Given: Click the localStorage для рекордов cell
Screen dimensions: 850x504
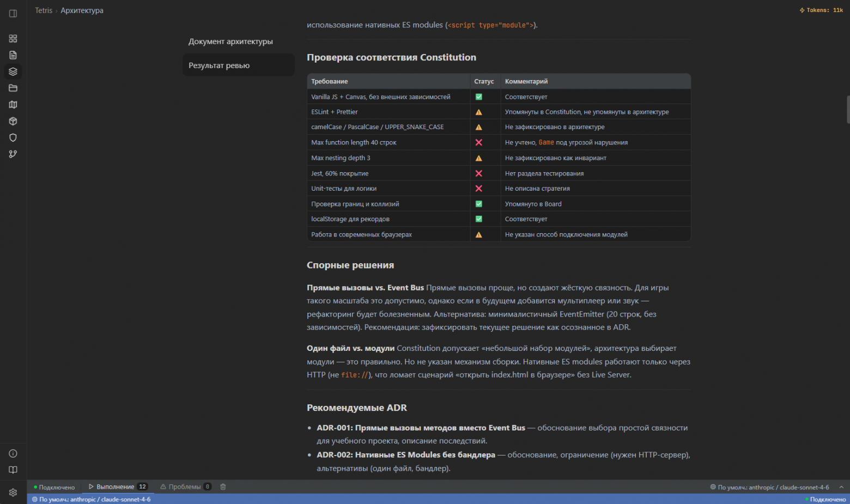Looking at the screenshot, I should point(388,219).
